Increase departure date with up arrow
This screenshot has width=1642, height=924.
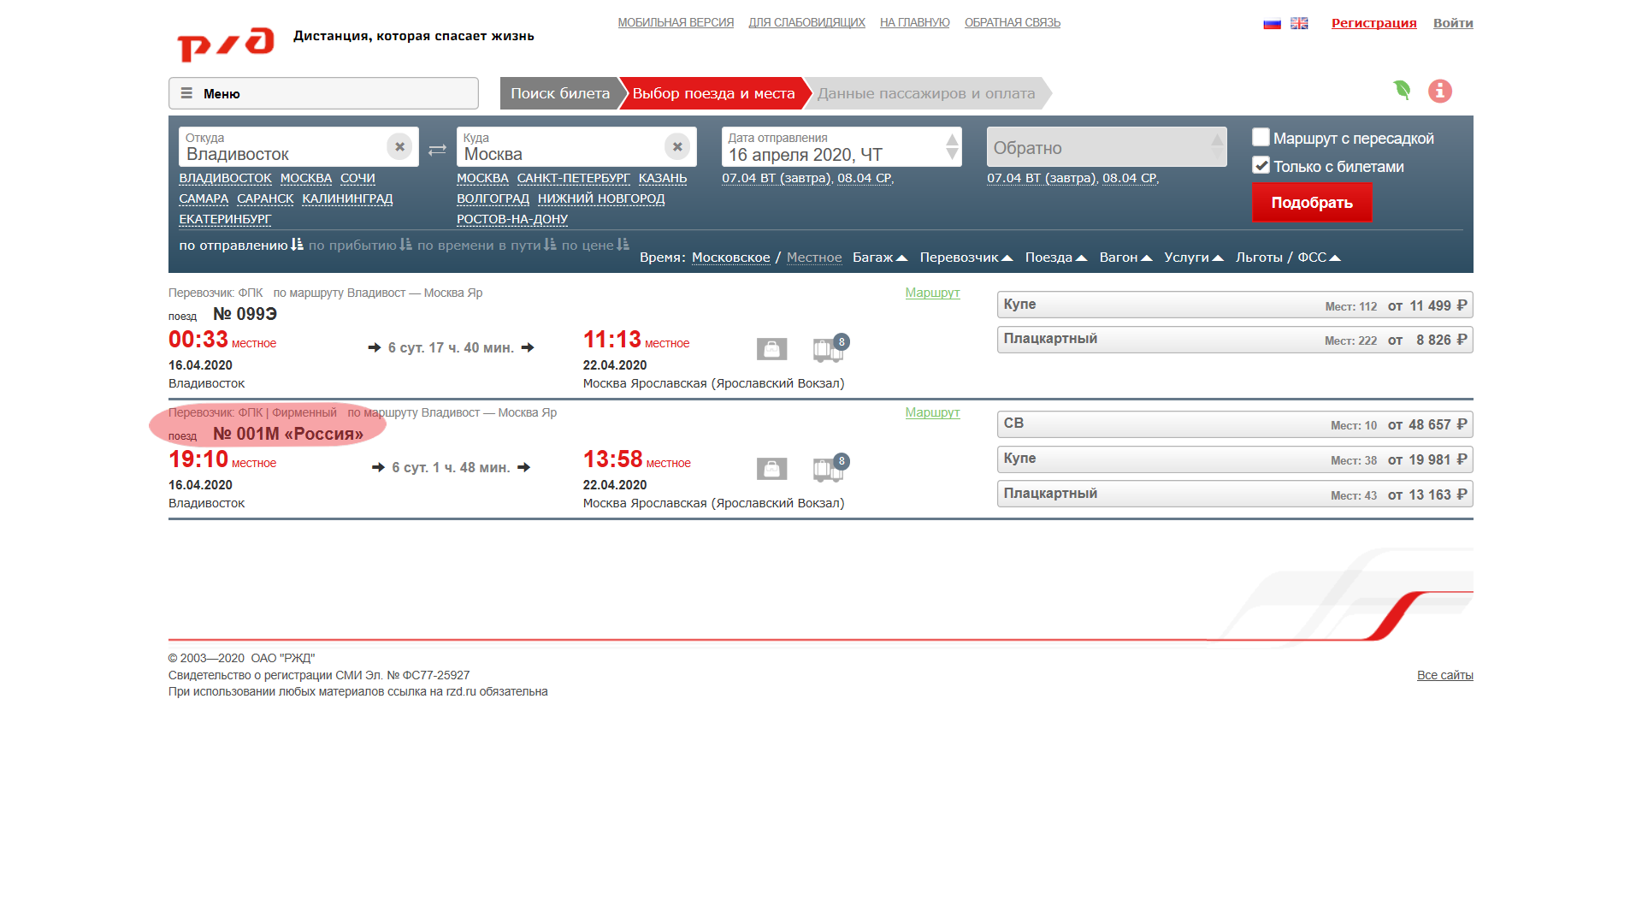[952, 139]
